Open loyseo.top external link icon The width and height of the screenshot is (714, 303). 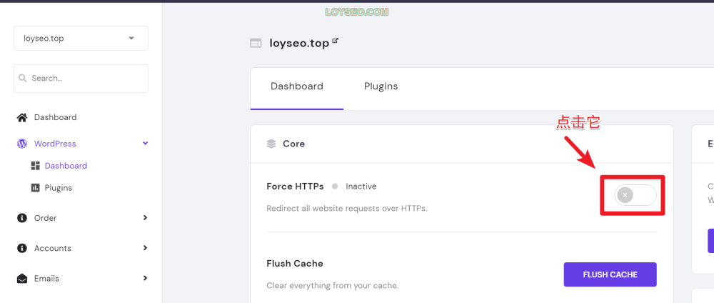336,41
